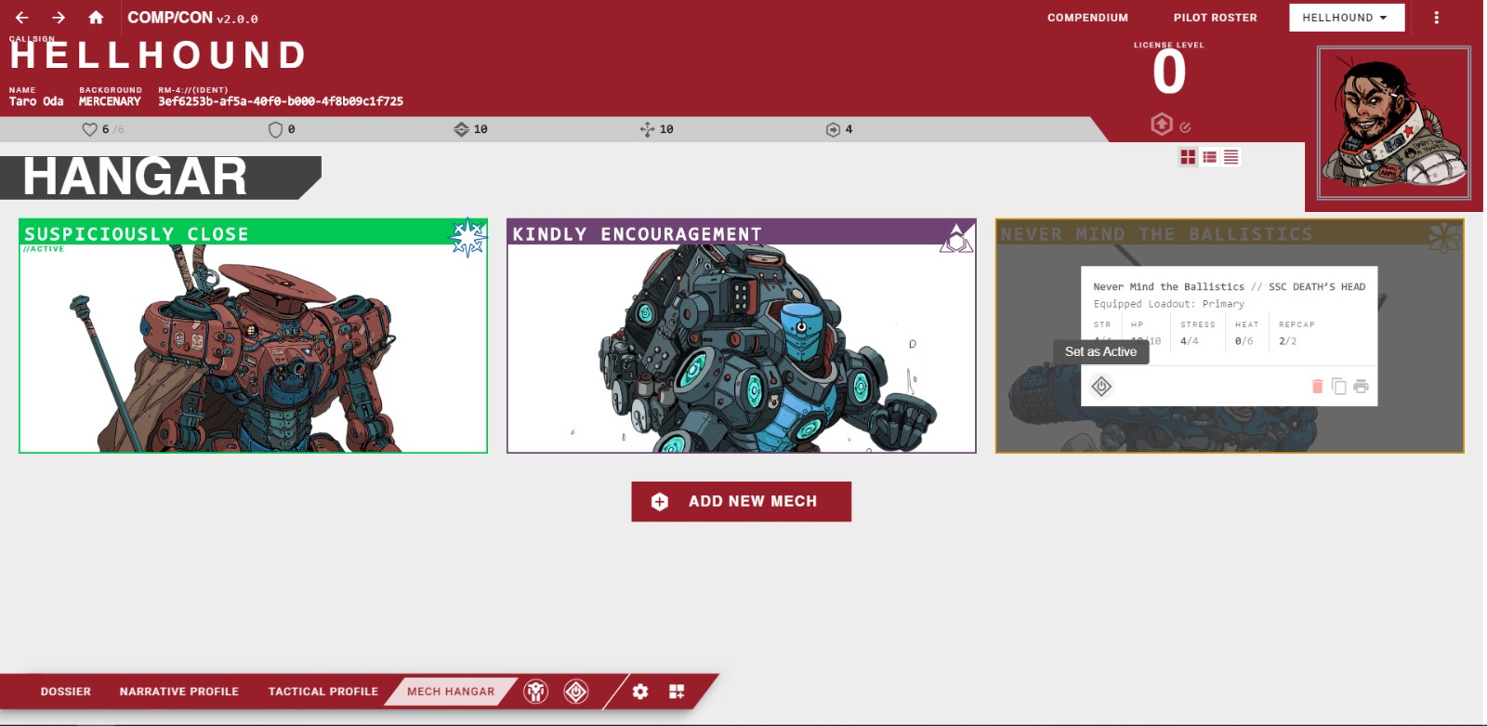Open active mech sheet icon in bottom bar

pos(535,692)
